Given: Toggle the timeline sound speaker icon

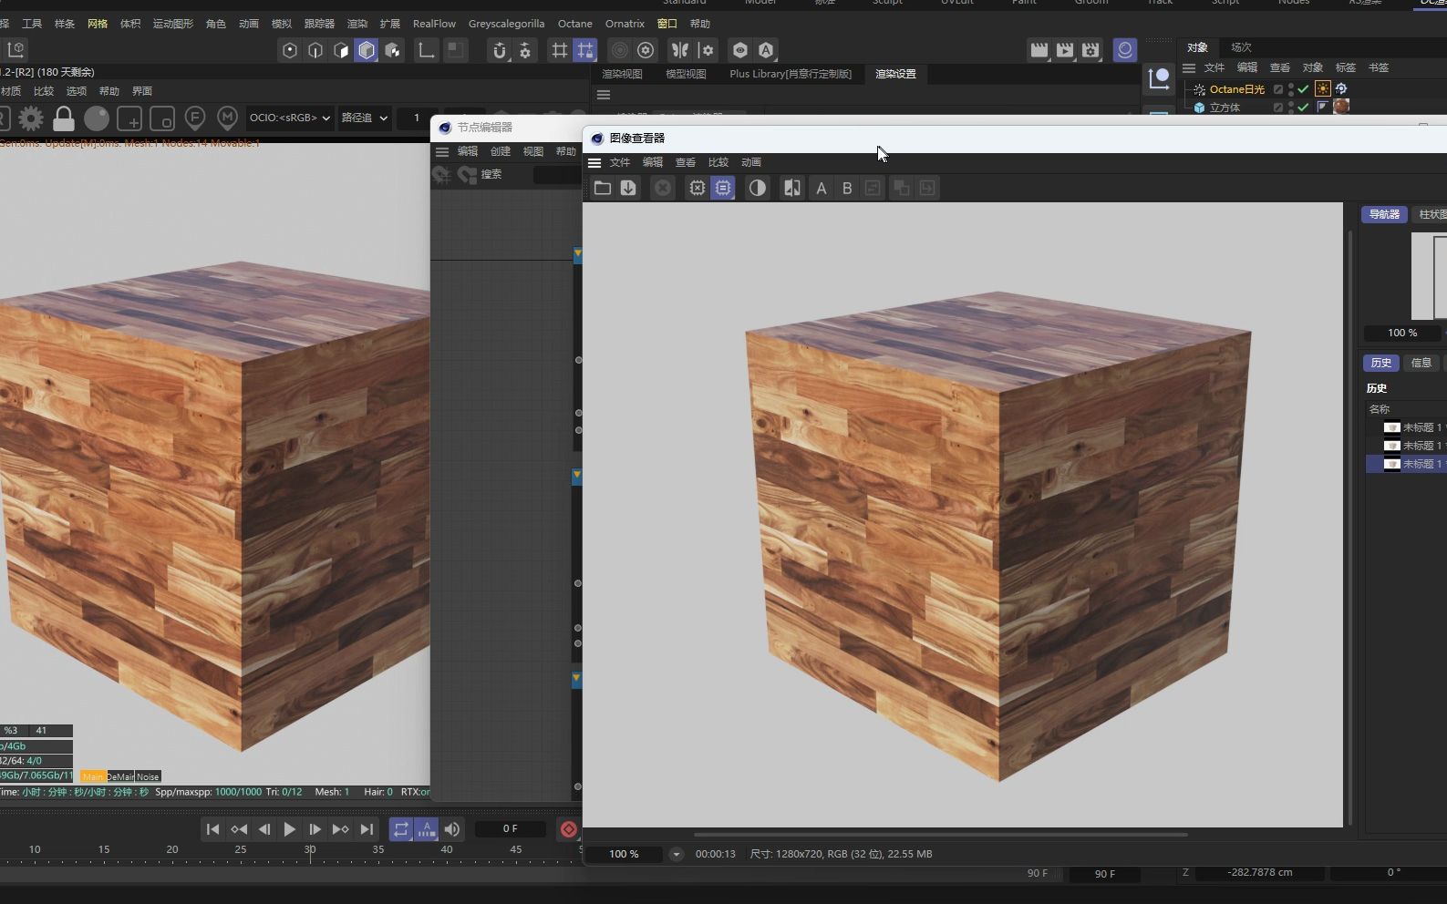Looking at the screenshot, I should point(452,829).
